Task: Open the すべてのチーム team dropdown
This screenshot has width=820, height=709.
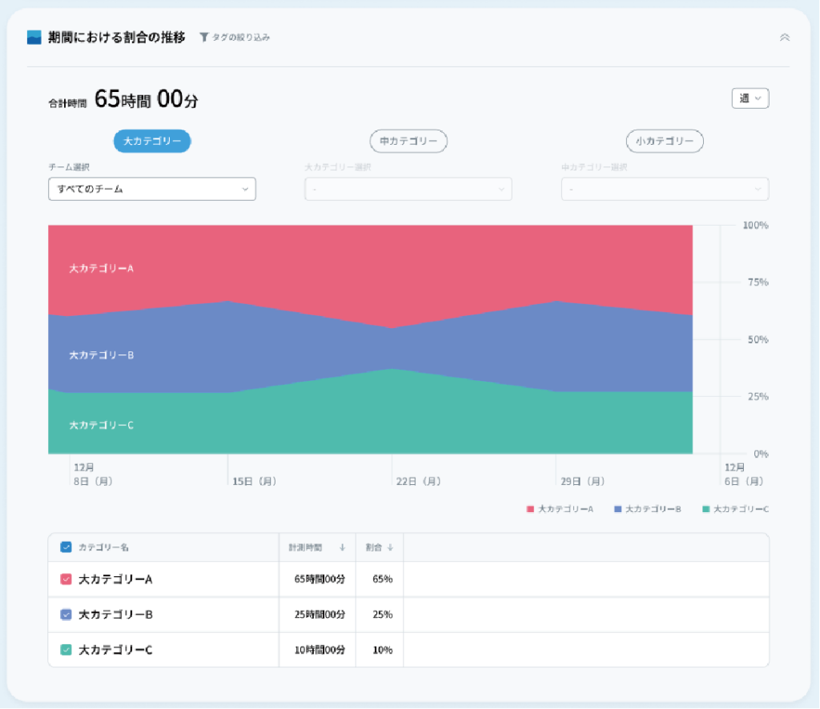Action: [151, 189]
